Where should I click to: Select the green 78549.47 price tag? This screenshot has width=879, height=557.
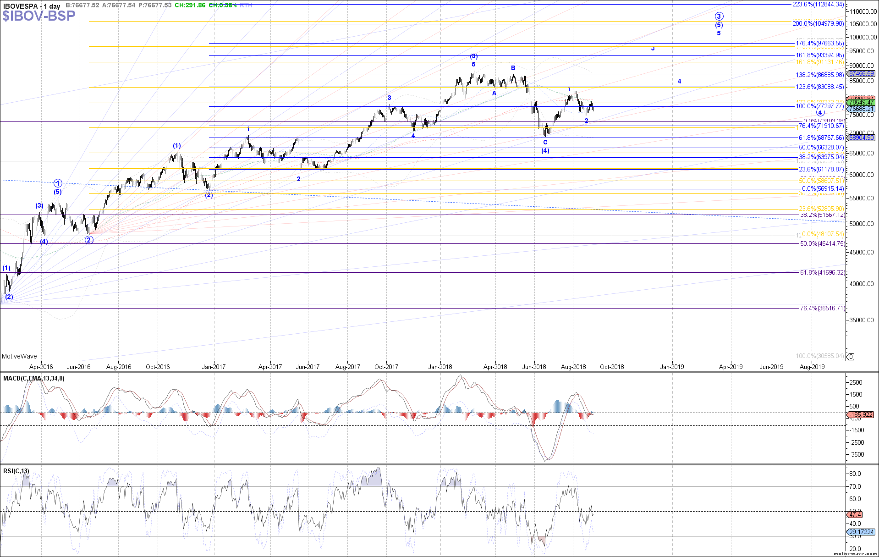(861, 103)
